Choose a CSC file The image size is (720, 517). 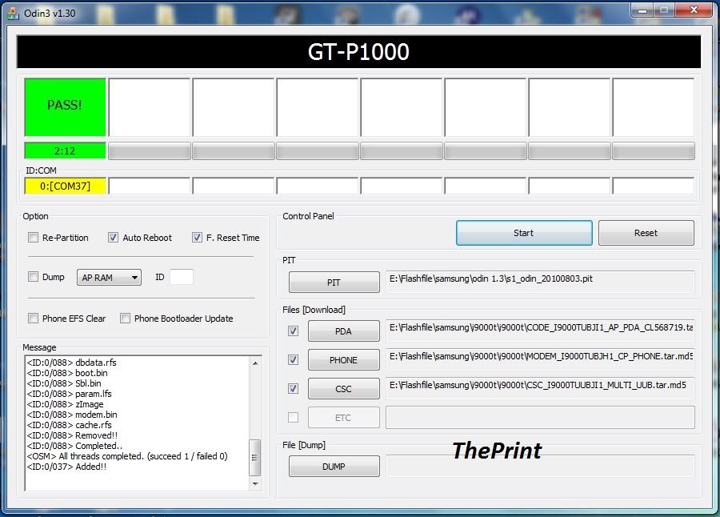(343, 389)
